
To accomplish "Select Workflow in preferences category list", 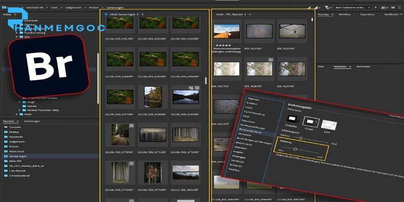I will click(234, 170).
